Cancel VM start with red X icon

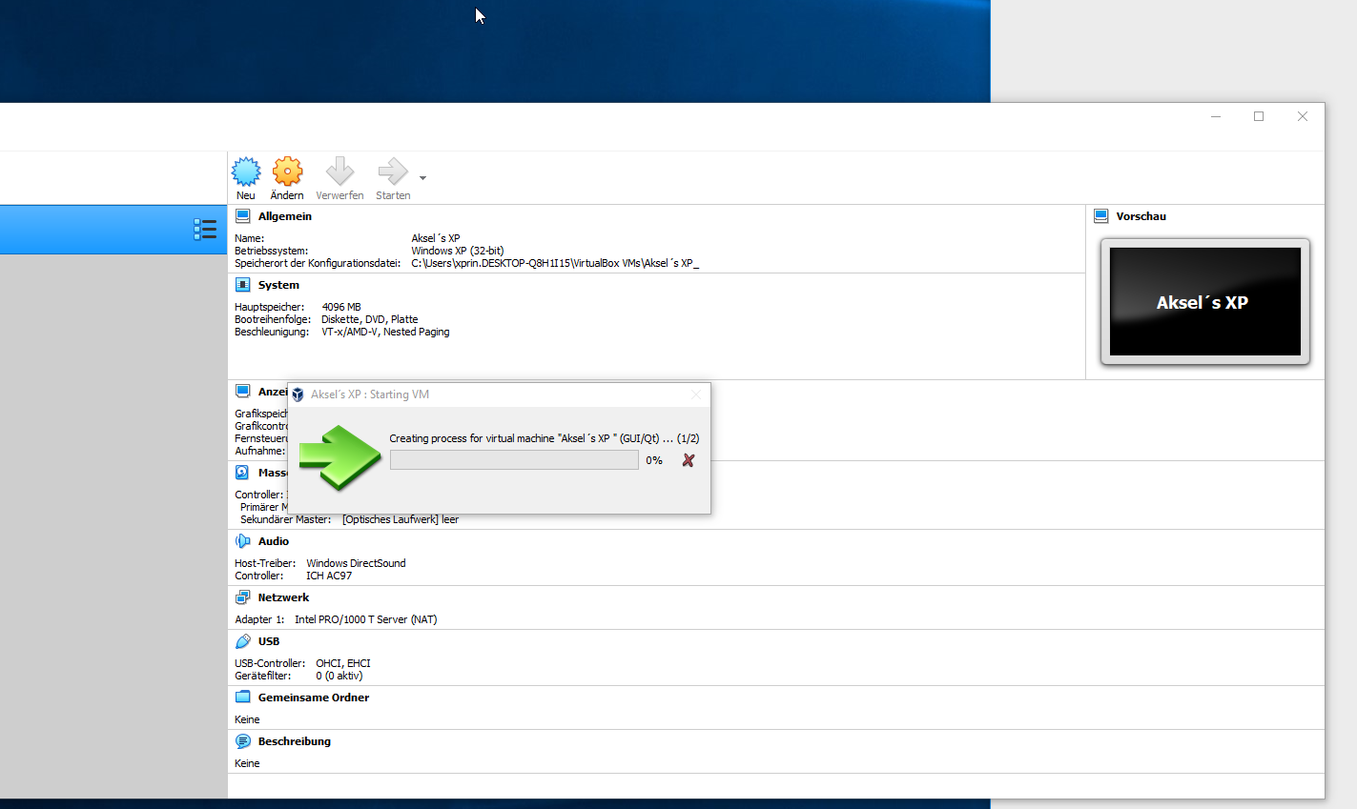tap(689, 460)
